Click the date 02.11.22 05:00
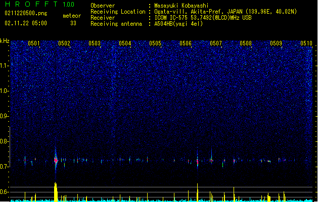The image size is (318, 202). pos(26,23)
